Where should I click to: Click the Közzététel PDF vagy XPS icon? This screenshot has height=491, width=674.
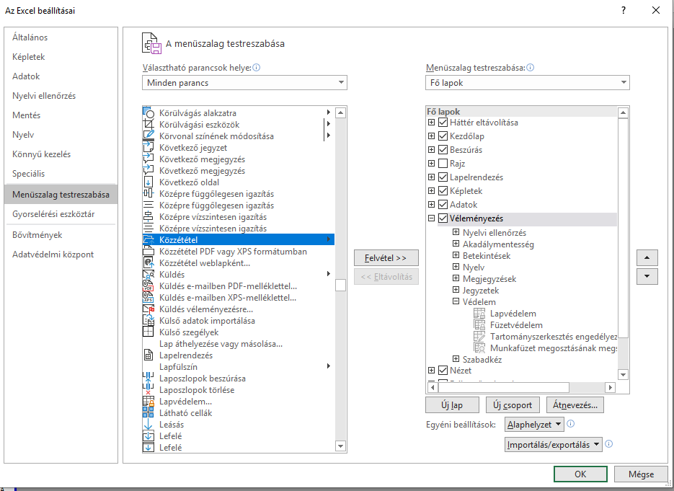tap(148, 252)
